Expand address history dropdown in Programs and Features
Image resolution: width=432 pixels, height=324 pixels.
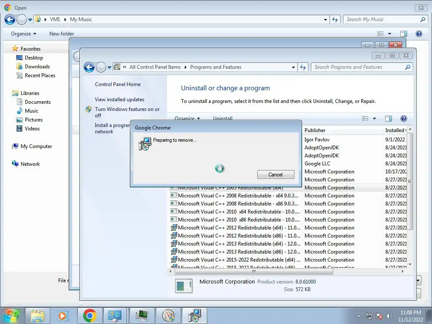tap(294, 67)
